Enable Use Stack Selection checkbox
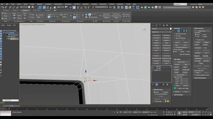The image size is (213, 119). [175, 34]
